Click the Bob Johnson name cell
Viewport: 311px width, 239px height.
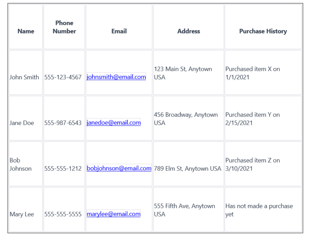pyautogui.click(x=21, y=165)
